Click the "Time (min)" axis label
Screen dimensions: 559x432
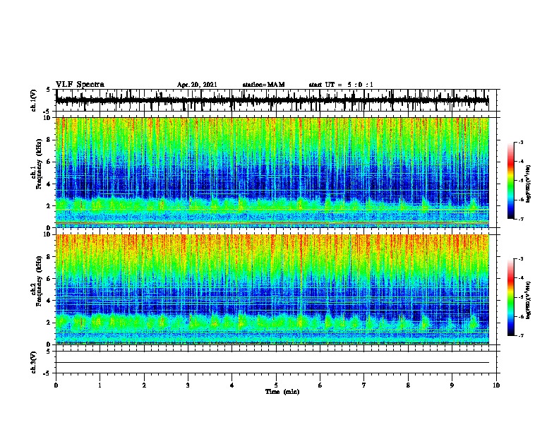pos(282,392)
